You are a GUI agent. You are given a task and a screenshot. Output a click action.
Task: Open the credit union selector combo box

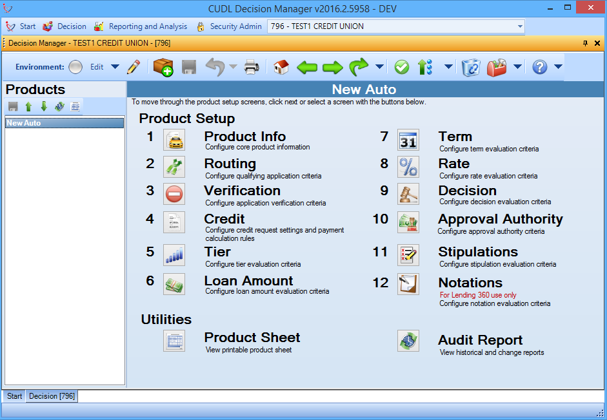(395, 26)
